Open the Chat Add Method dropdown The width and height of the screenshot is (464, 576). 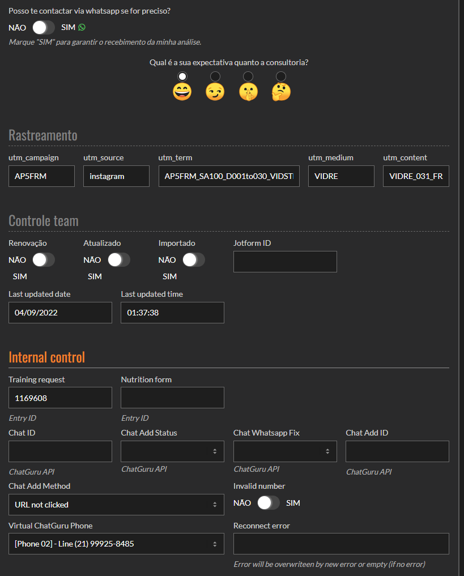pos(116,505)
